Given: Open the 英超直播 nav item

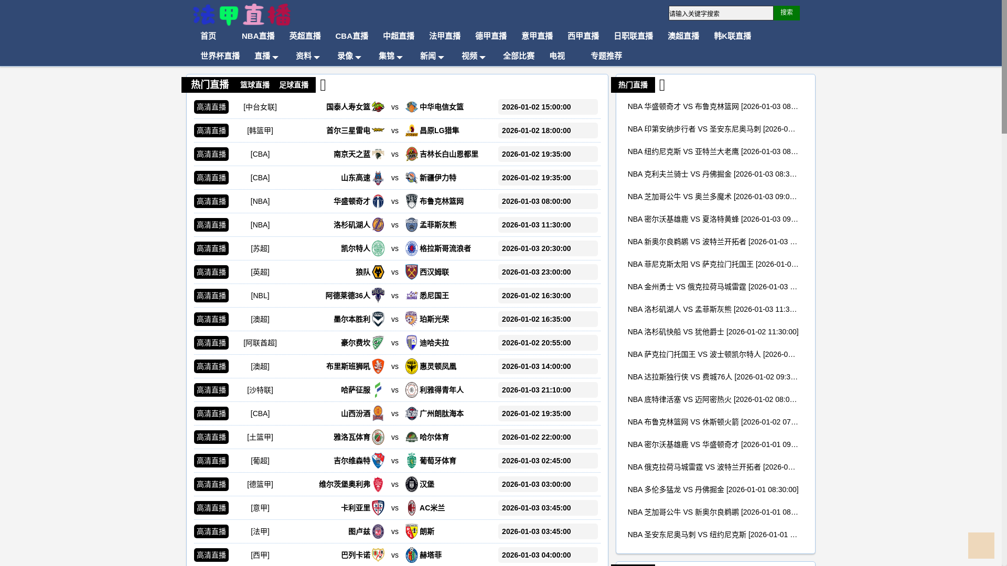Looking at the screenshot, I should (305, 36).
